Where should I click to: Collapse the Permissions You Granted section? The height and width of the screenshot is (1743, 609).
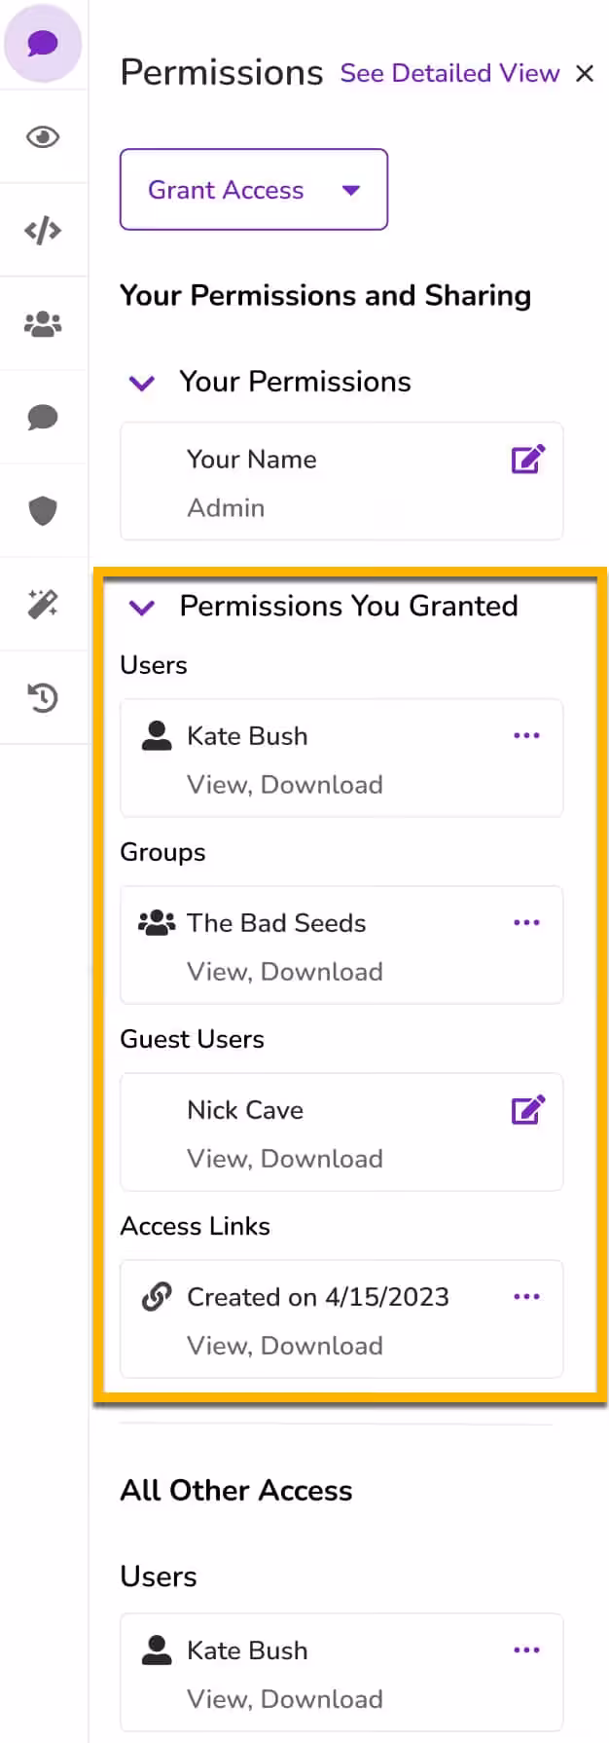click(x=142, y=608)
